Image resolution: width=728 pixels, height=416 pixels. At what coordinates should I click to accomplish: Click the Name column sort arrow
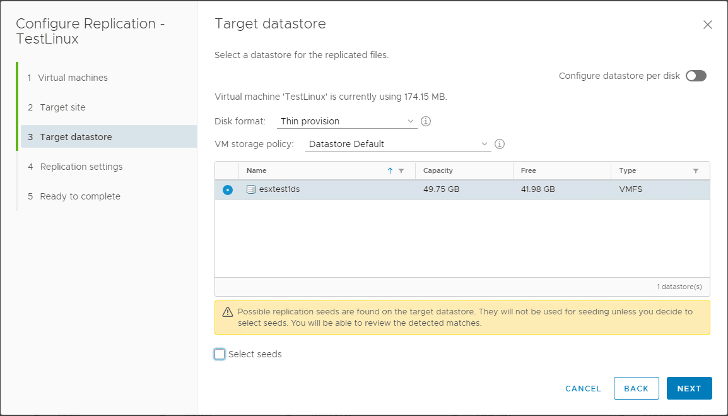click(390, 171)
